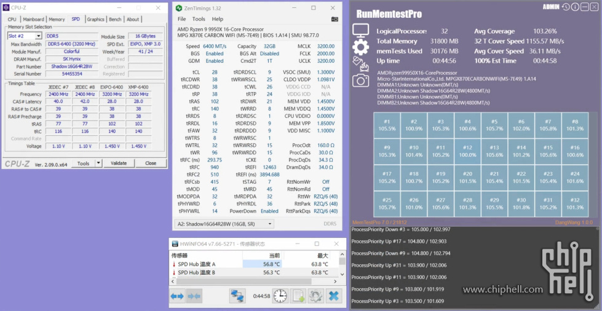Click RunMemtestPro bucket and fire icon
This screenshot has width=602, height=311.
pos(360,64)
